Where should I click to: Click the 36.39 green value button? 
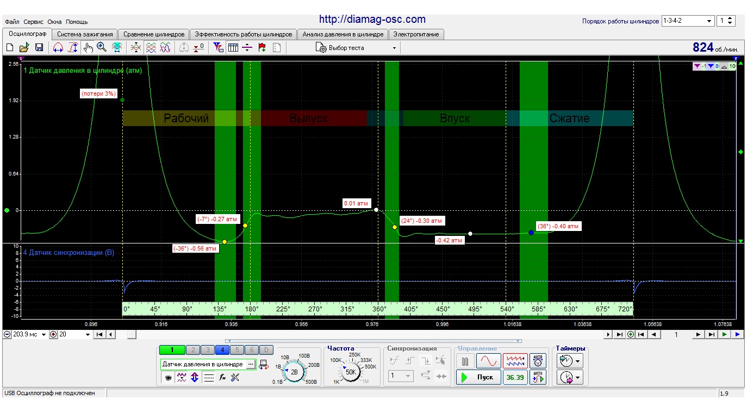[x=515, y=377]
